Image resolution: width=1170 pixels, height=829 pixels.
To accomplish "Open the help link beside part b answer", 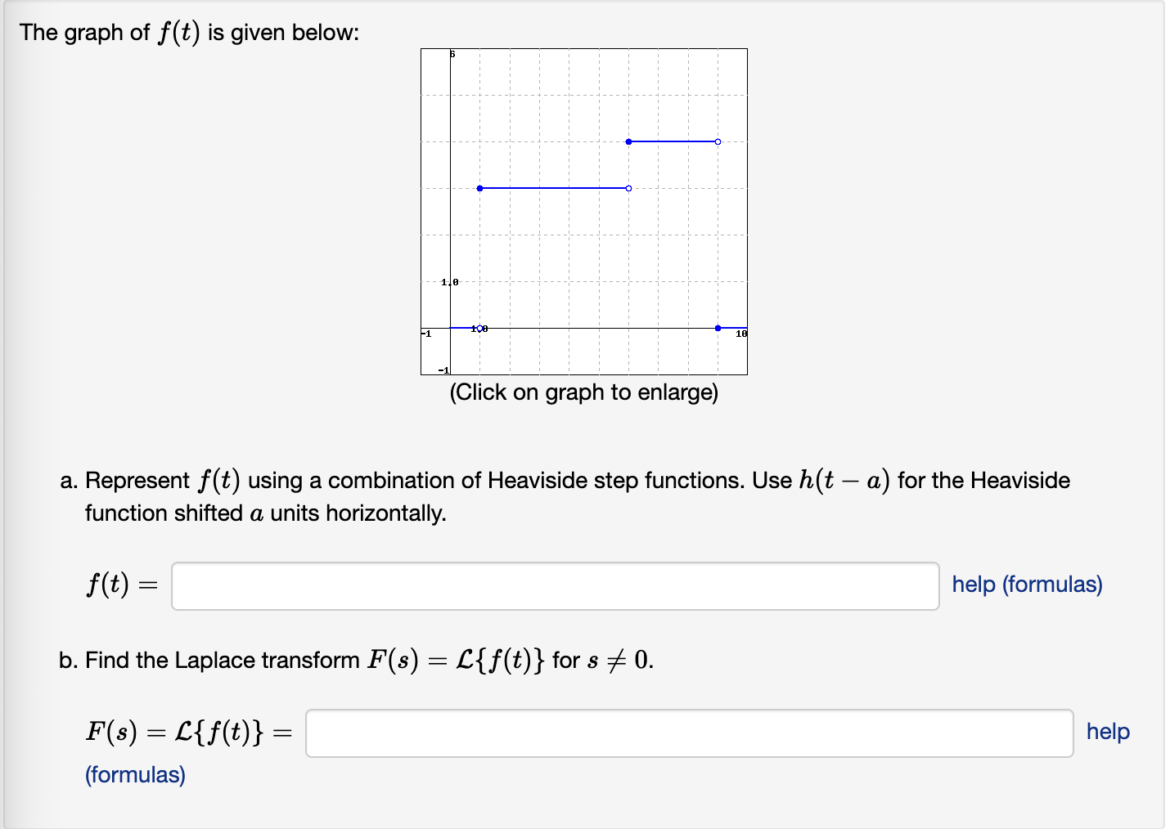I will [1107, 732].
